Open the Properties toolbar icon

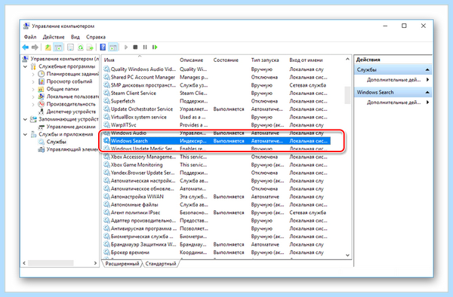tap(70, 47)
